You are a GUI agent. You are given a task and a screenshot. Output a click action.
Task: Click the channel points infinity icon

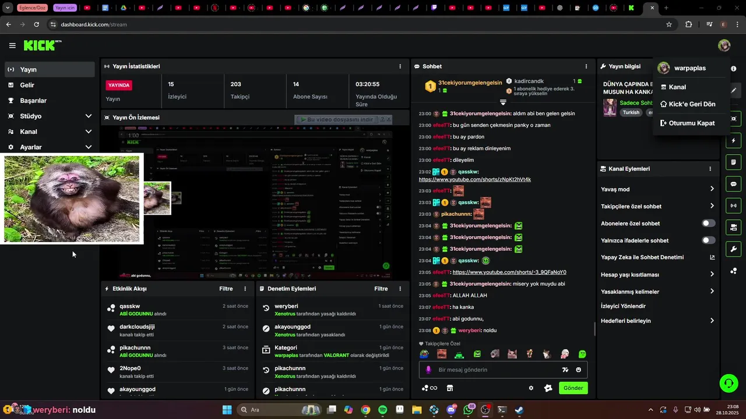430,388
